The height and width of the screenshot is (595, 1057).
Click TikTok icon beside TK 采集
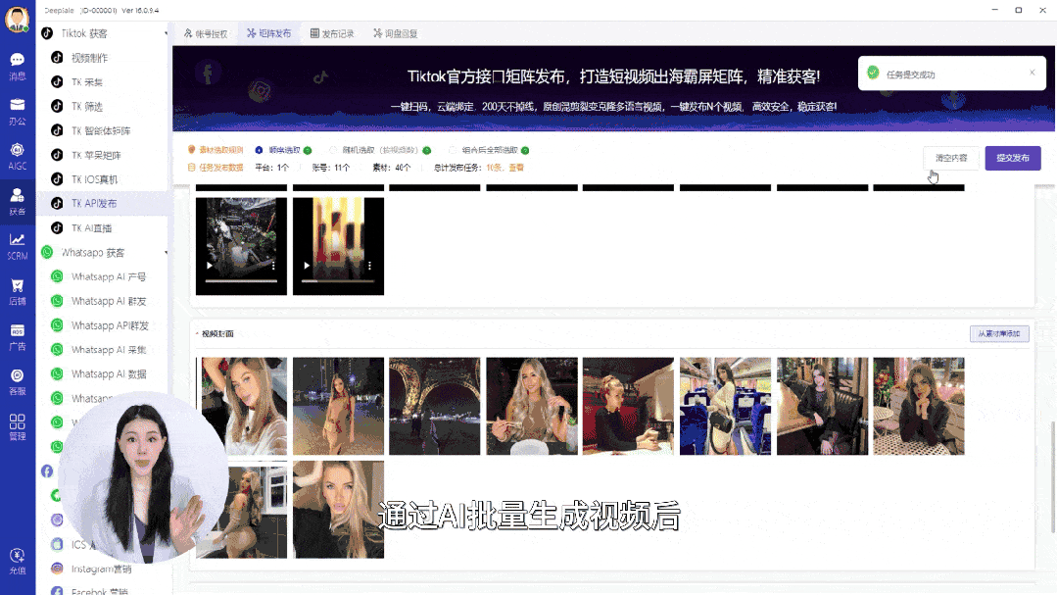(x=57, y=82)
